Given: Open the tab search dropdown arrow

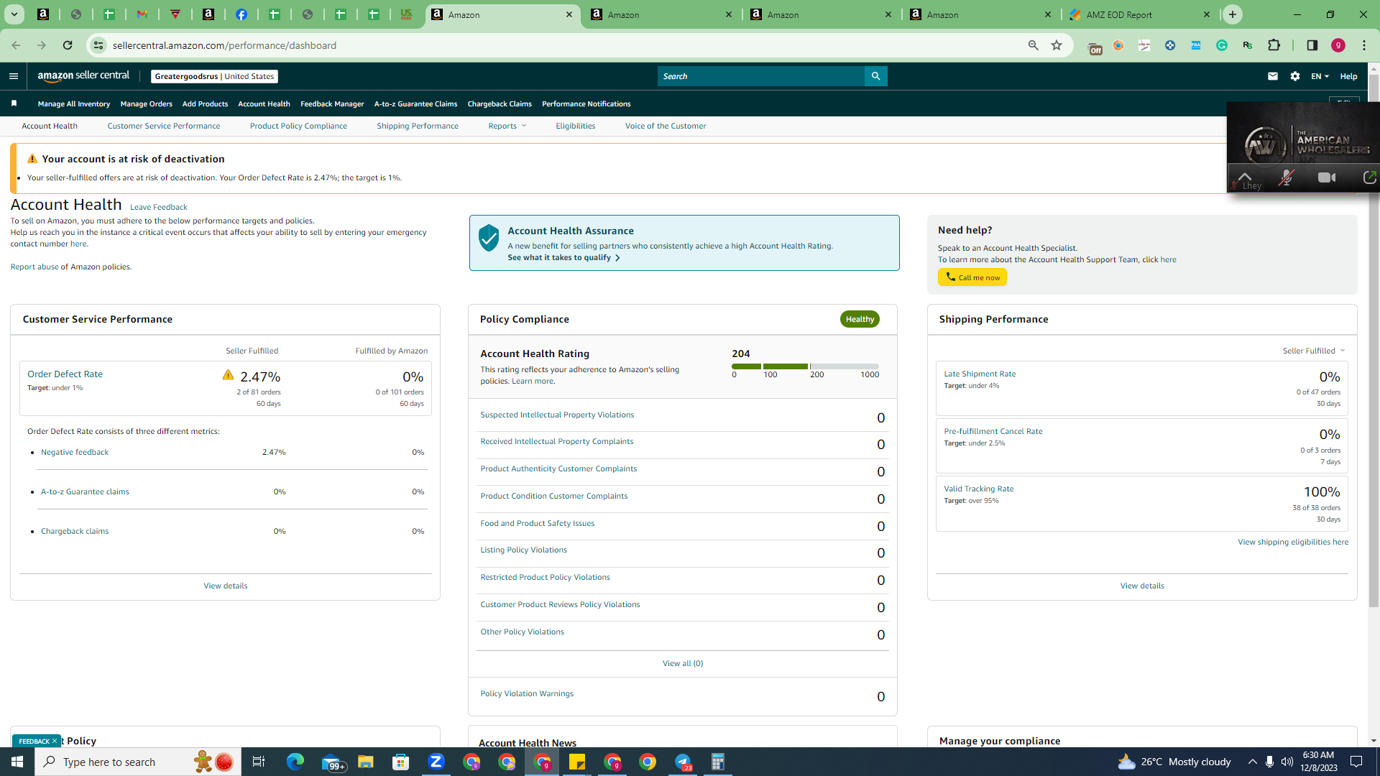Looking at the screenshot, I should (14, 14).
